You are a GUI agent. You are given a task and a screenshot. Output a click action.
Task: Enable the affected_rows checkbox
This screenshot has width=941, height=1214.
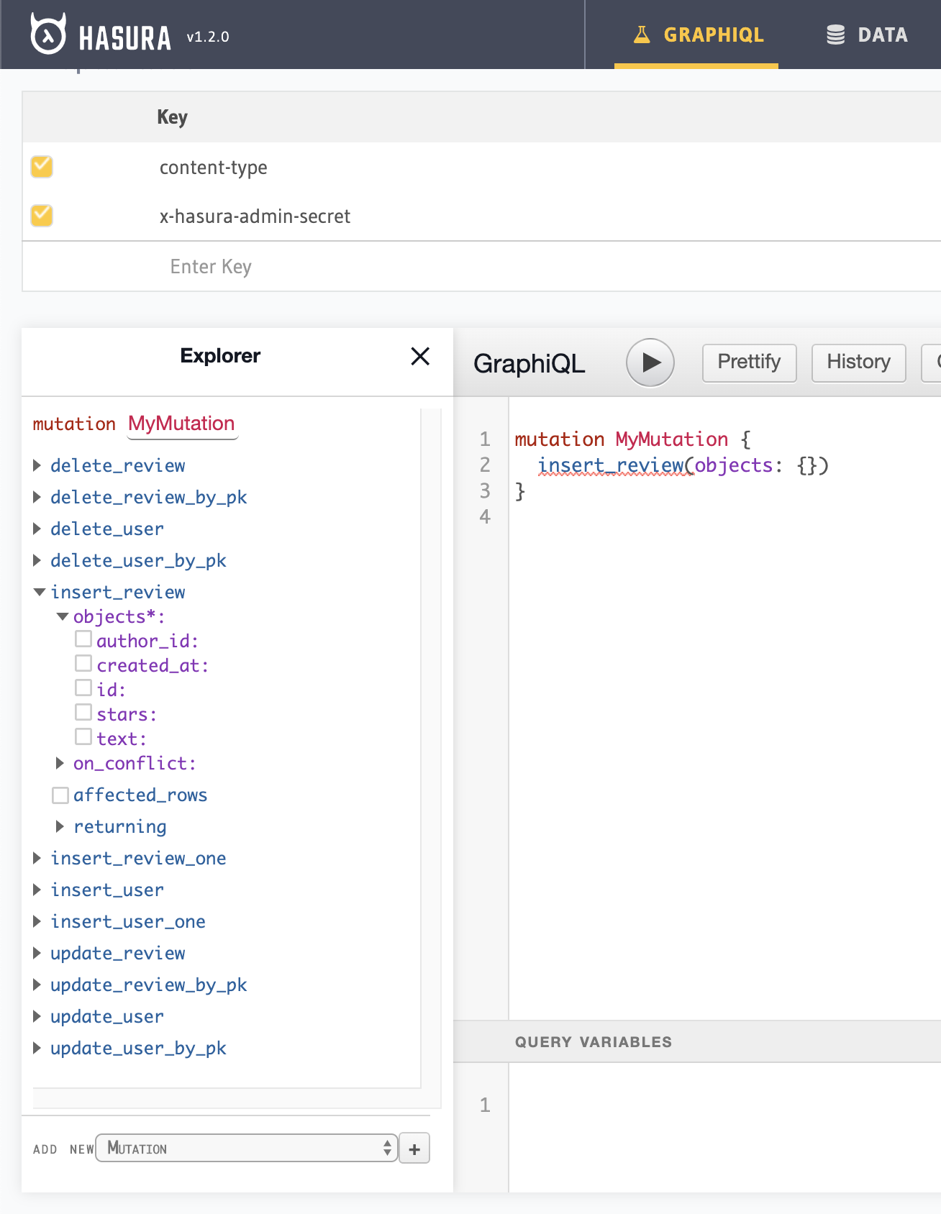point(60,795)
